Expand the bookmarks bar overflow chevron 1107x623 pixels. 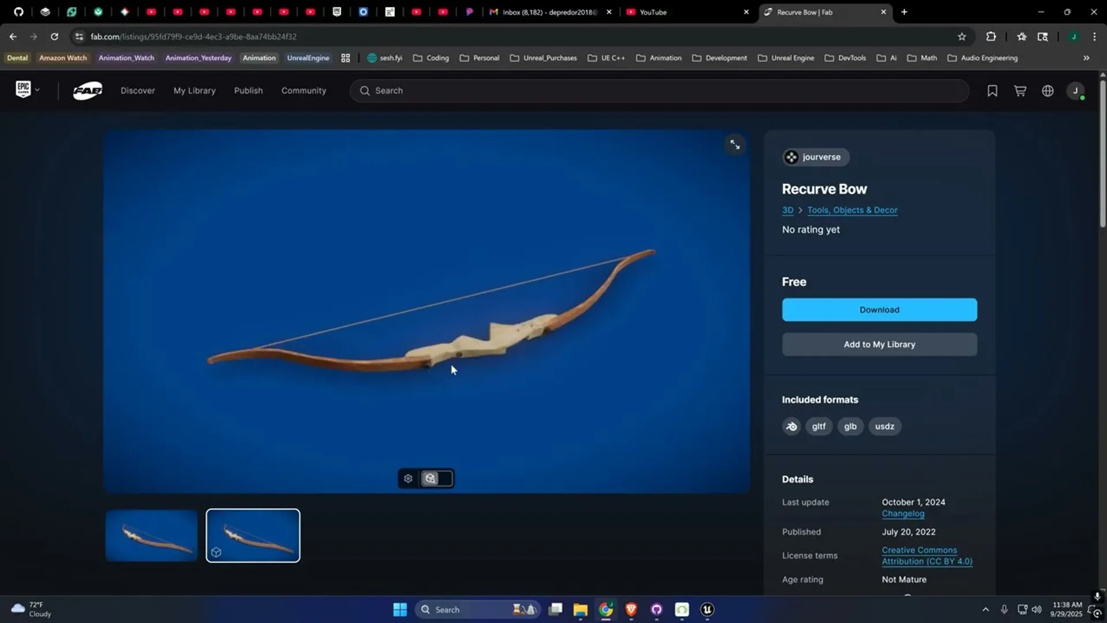[1086, 58]
